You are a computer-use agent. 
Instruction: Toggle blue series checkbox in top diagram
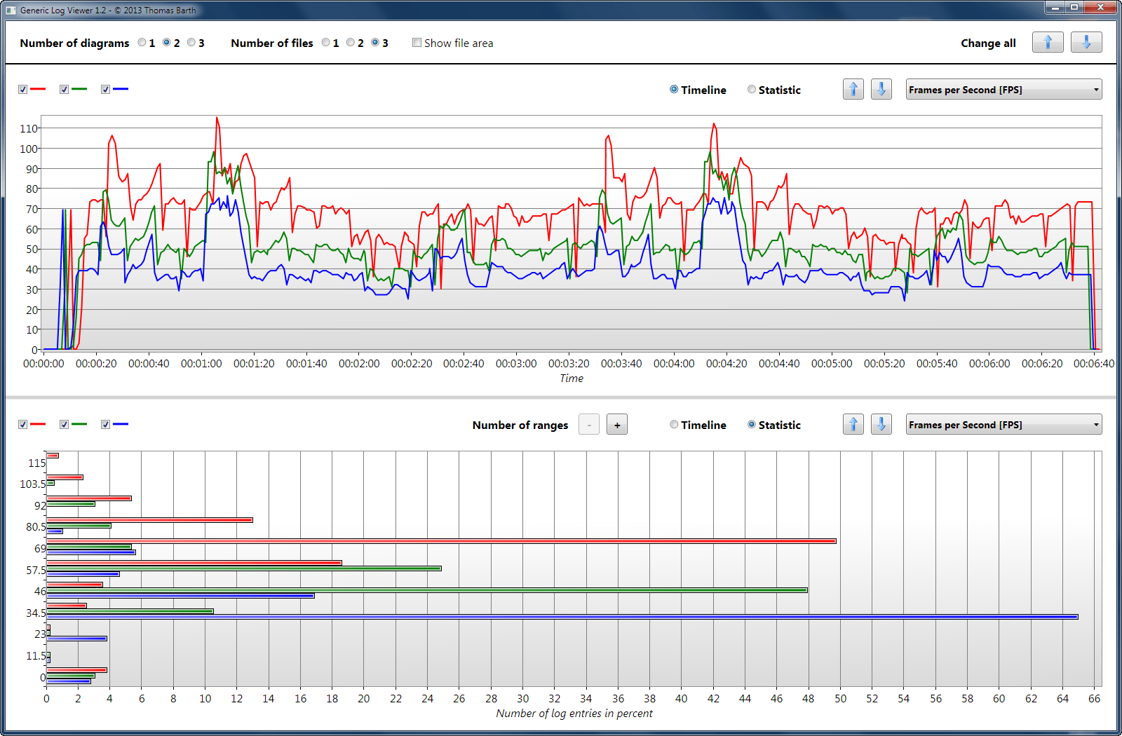(106, 89)
